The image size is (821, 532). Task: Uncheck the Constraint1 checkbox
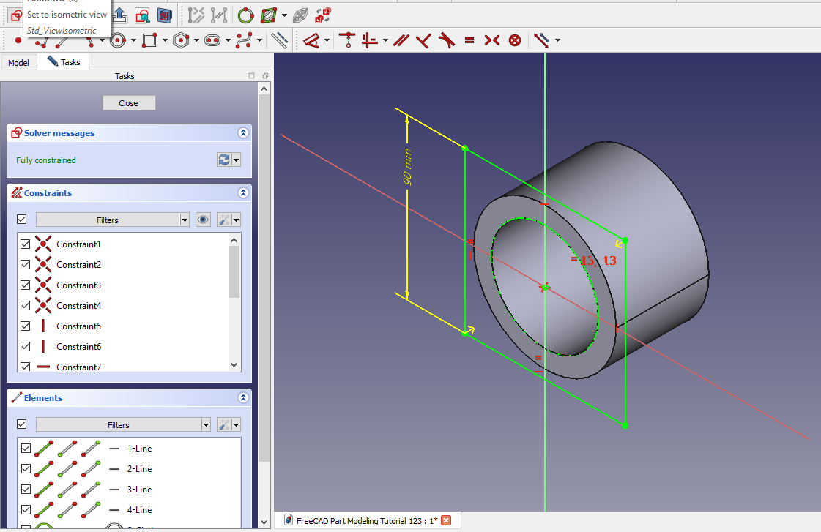26,244
